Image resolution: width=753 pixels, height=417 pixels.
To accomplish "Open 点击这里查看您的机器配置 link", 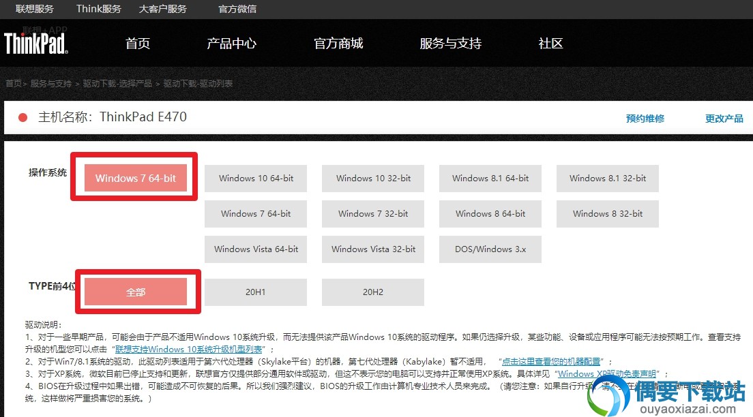I will pos(551,361).
